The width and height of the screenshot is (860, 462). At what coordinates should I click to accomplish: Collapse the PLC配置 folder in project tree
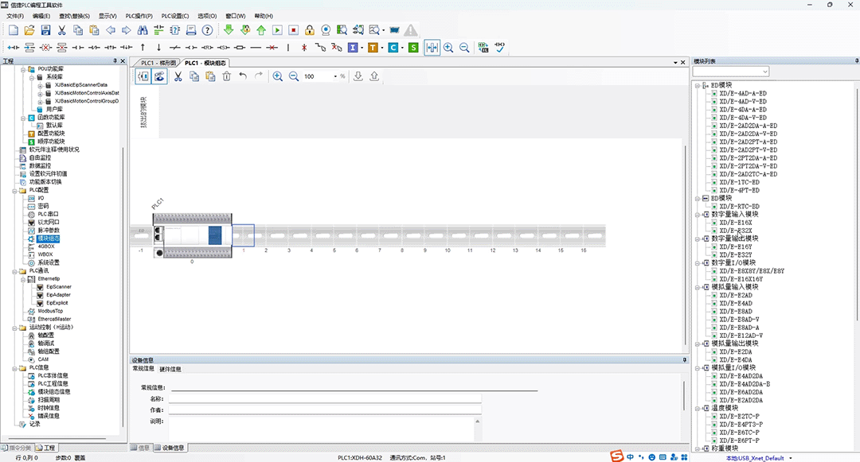pos(15,191)
